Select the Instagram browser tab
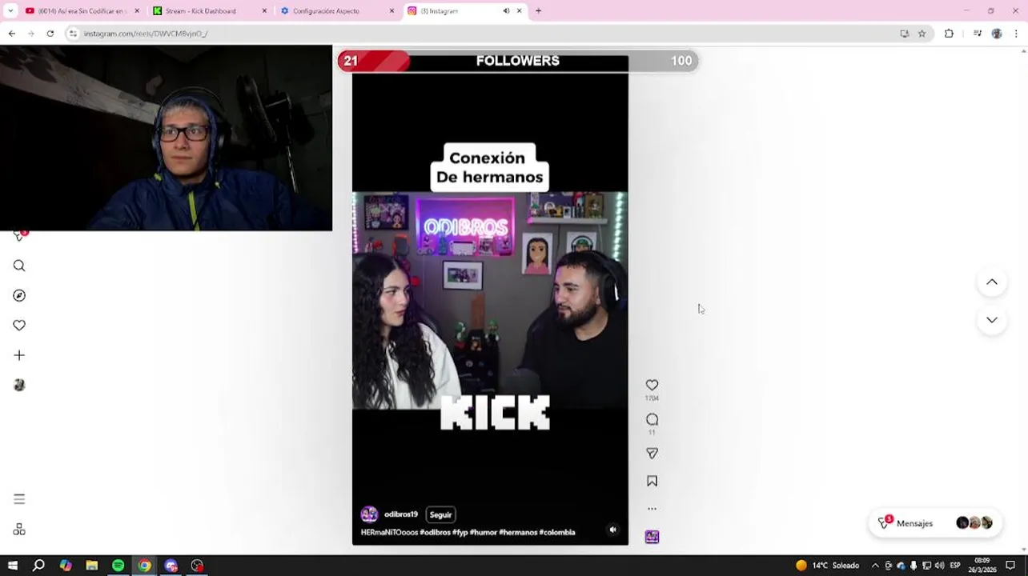 (464, 11)
